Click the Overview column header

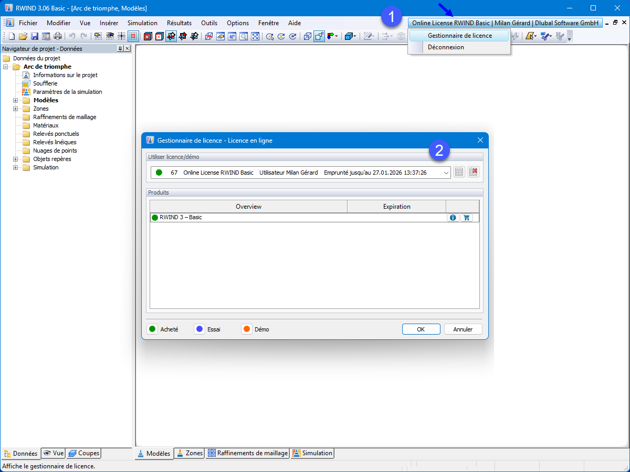[248, 207]
